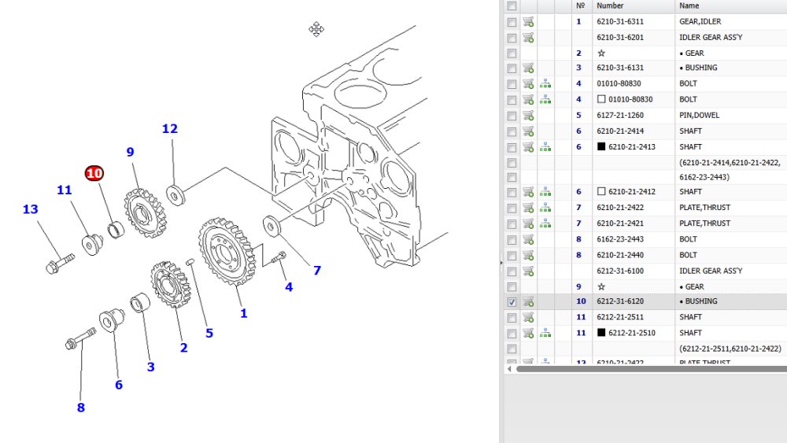Check the box for row 6210-31-6201
Image resolution: width=787 pixels, height=443 pixels.
(512, 38)
